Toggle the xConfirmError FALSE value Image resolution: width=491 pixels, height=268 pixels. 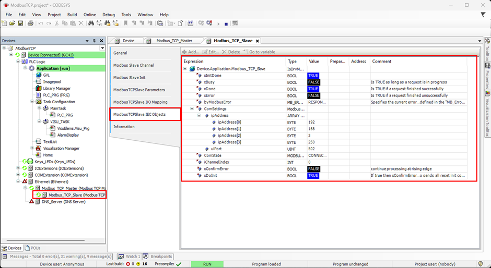pyautogui.click(x=314, y=168)
